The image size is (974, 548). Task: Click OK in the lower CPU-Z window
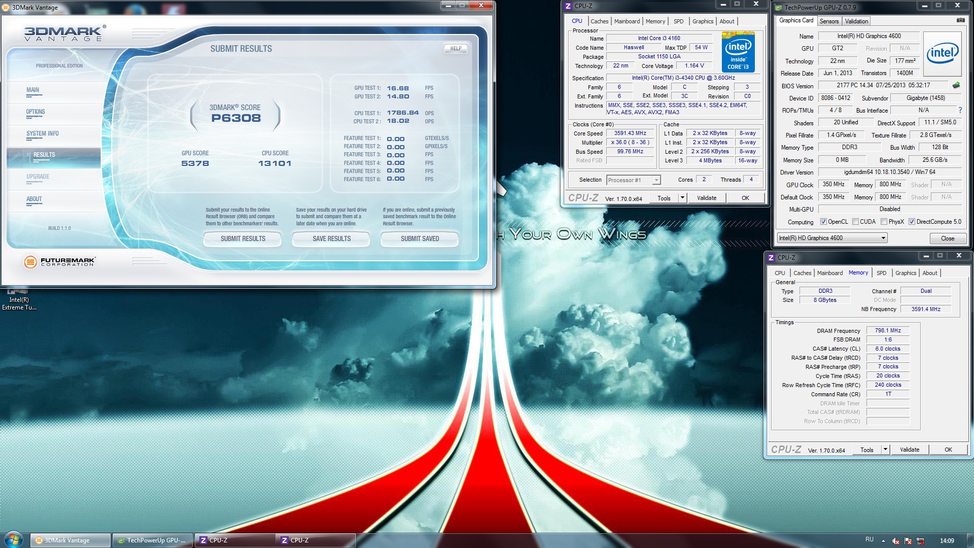948,450
